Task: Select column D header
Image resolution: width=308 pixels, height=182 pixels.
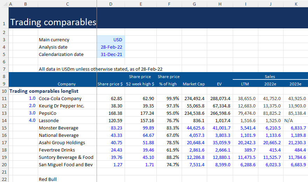Action: click(x=111, y=4)
